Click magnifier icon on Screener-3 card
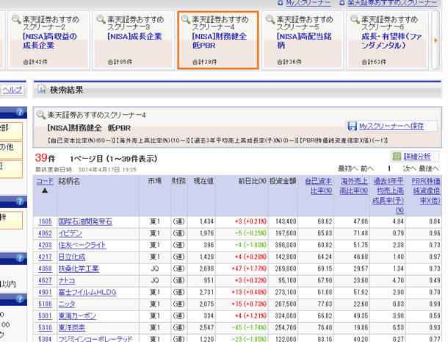This screenshot has height=342, width=448. (x=101, y=19)
